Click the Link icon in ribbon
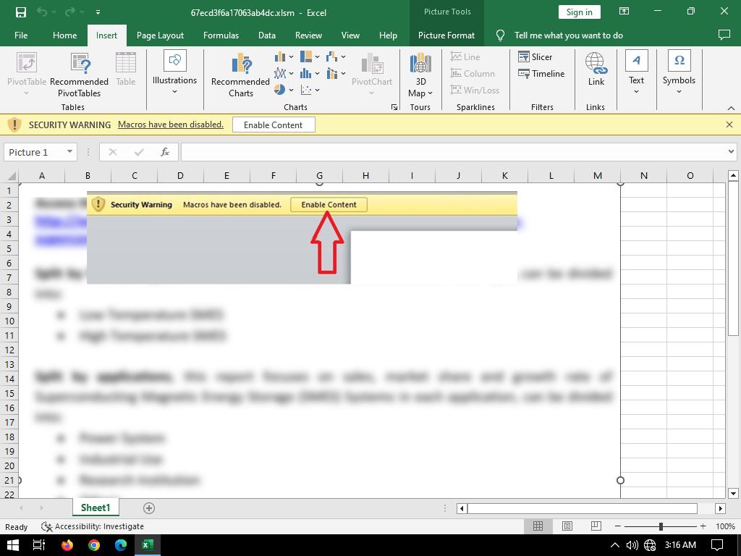741x556 pixels. 596,69
